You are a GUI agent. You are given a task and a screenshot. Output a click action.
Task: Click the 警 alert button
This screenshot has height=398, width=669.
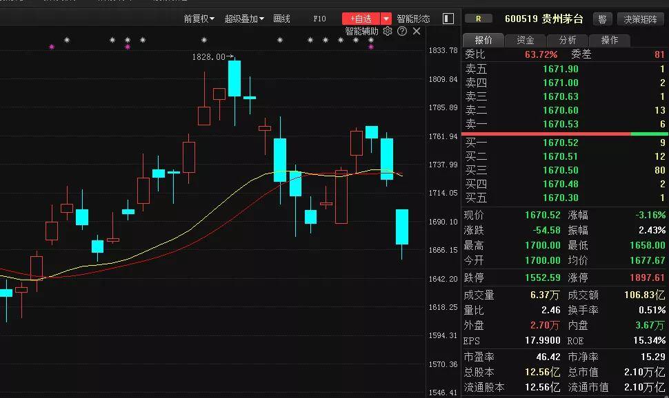pos(602,19)
